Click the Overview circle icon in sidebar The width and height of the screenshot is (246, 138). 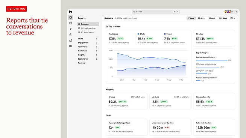tap(79, 24)
